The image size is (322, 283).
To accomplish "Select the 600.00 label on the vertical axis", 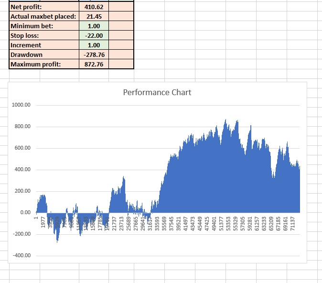I will click(21, 148).
